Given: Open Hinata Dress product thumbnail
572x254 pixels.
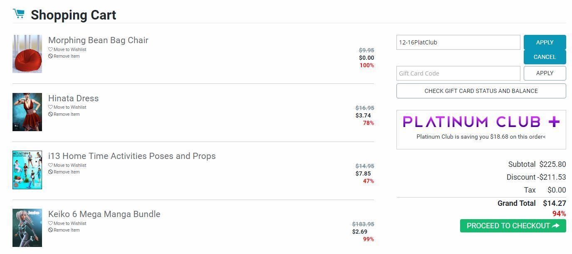Looking at the screenshot, I should click(x=27, y=112).
